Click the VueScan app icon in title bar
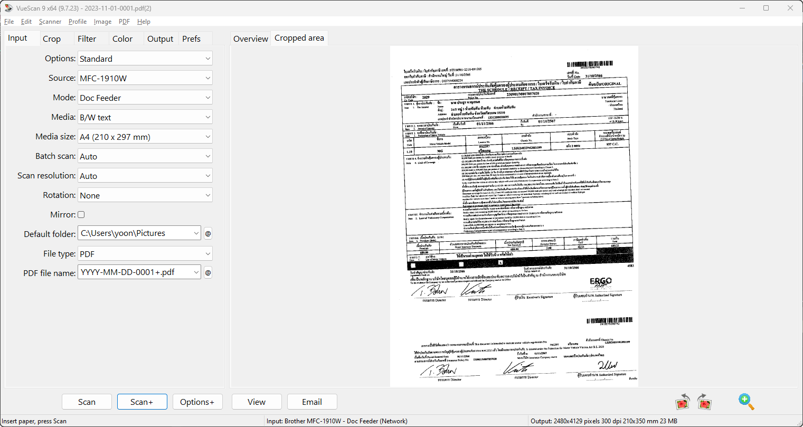803x427 pixels. click(8, 8)
